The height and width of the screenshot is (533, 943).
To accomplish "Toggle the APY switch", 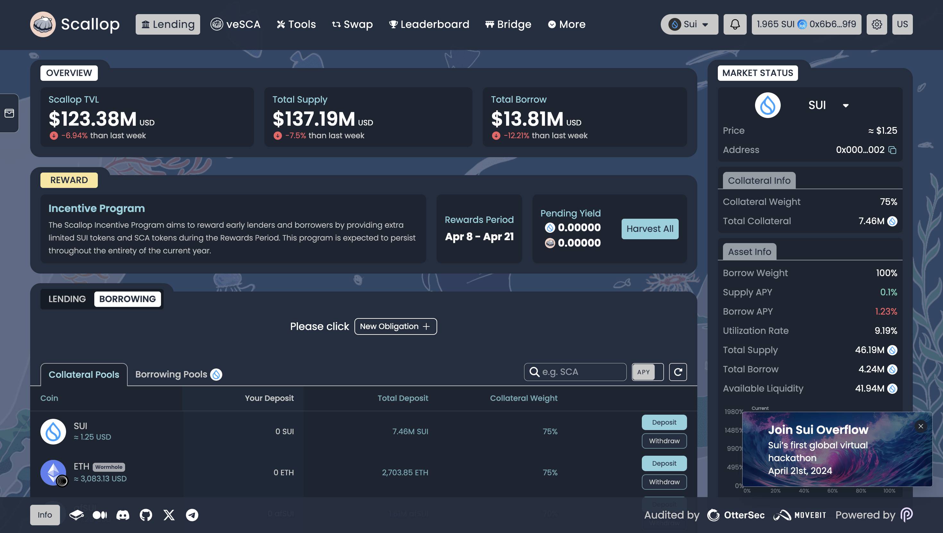I will tap(647, 372).
